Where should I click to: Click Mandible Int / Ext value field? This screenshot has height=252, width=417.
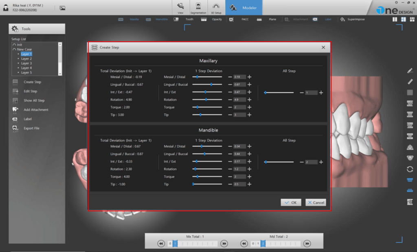[239, 161]
